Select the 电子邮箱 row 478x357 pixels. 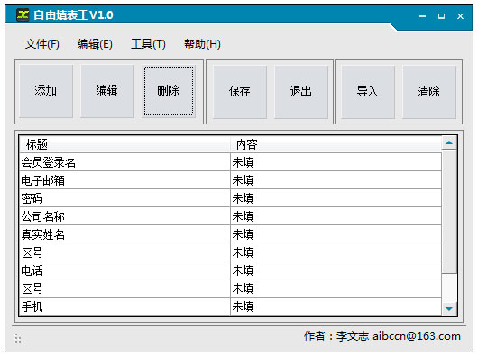pyautogui.click(x=230, y=180)
